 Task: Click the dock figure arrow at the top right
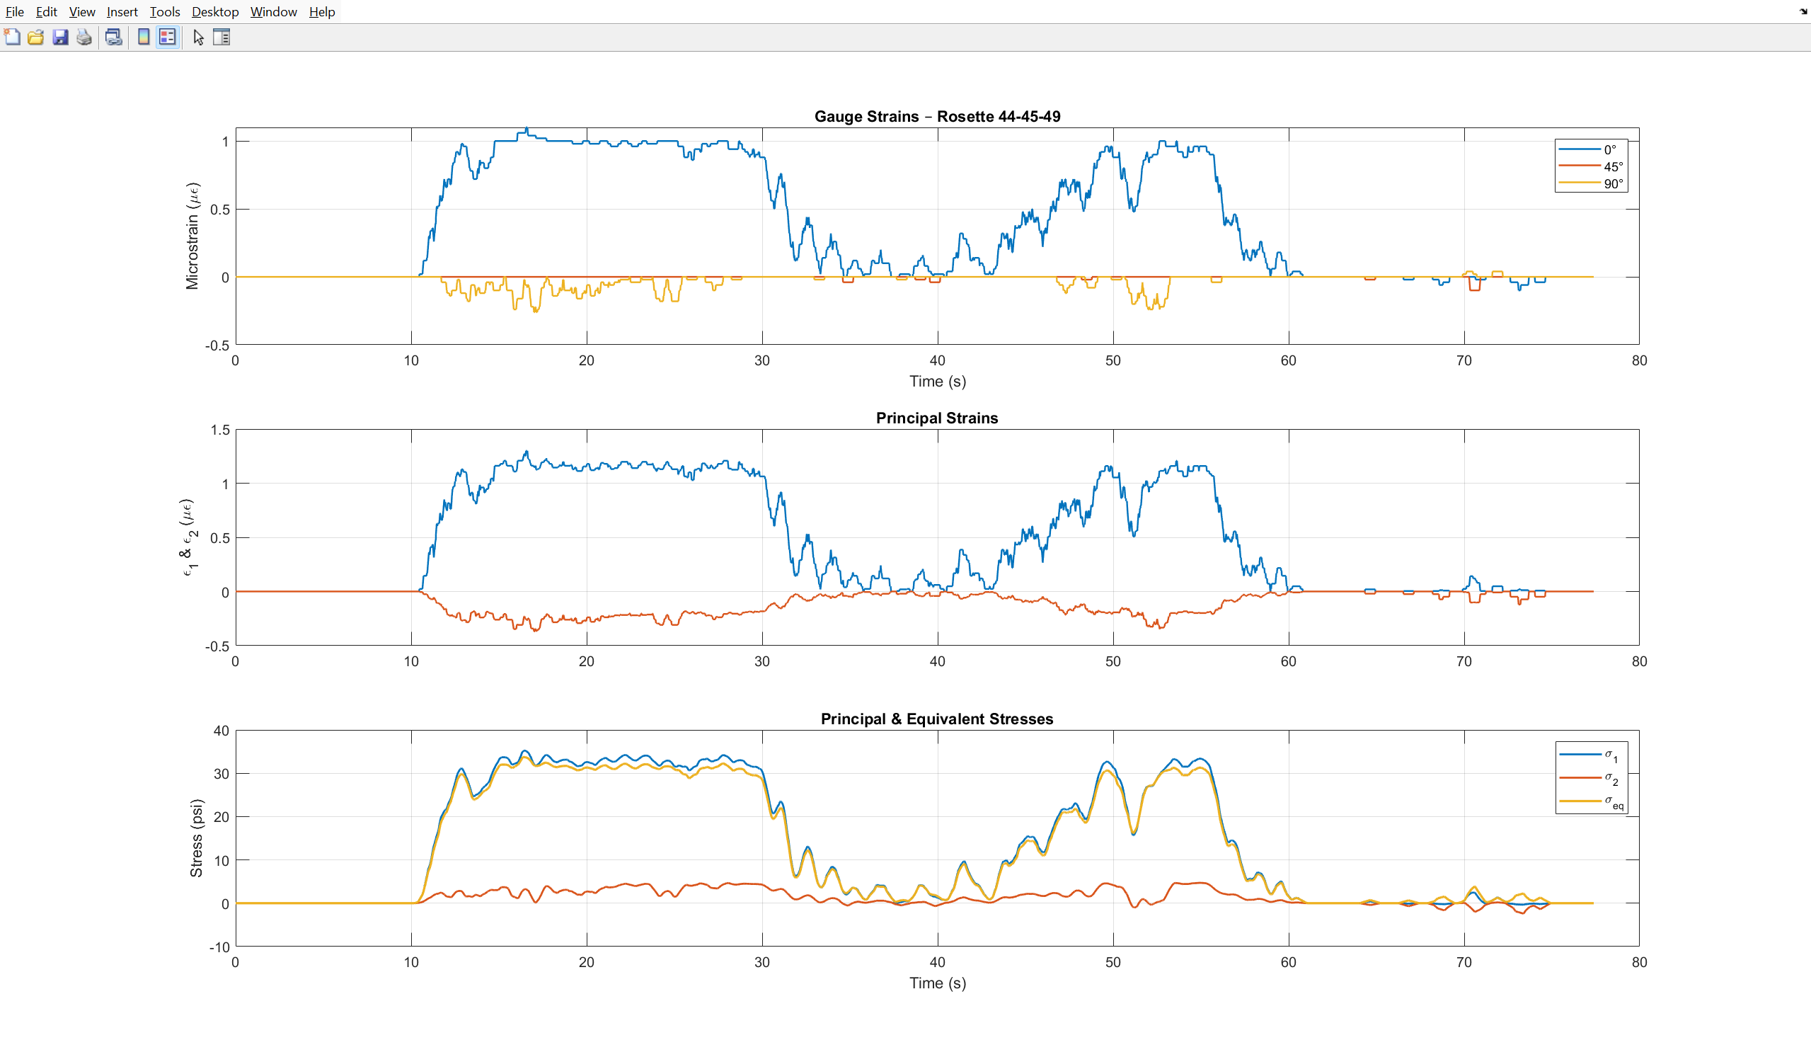(x=1803, y=11)
